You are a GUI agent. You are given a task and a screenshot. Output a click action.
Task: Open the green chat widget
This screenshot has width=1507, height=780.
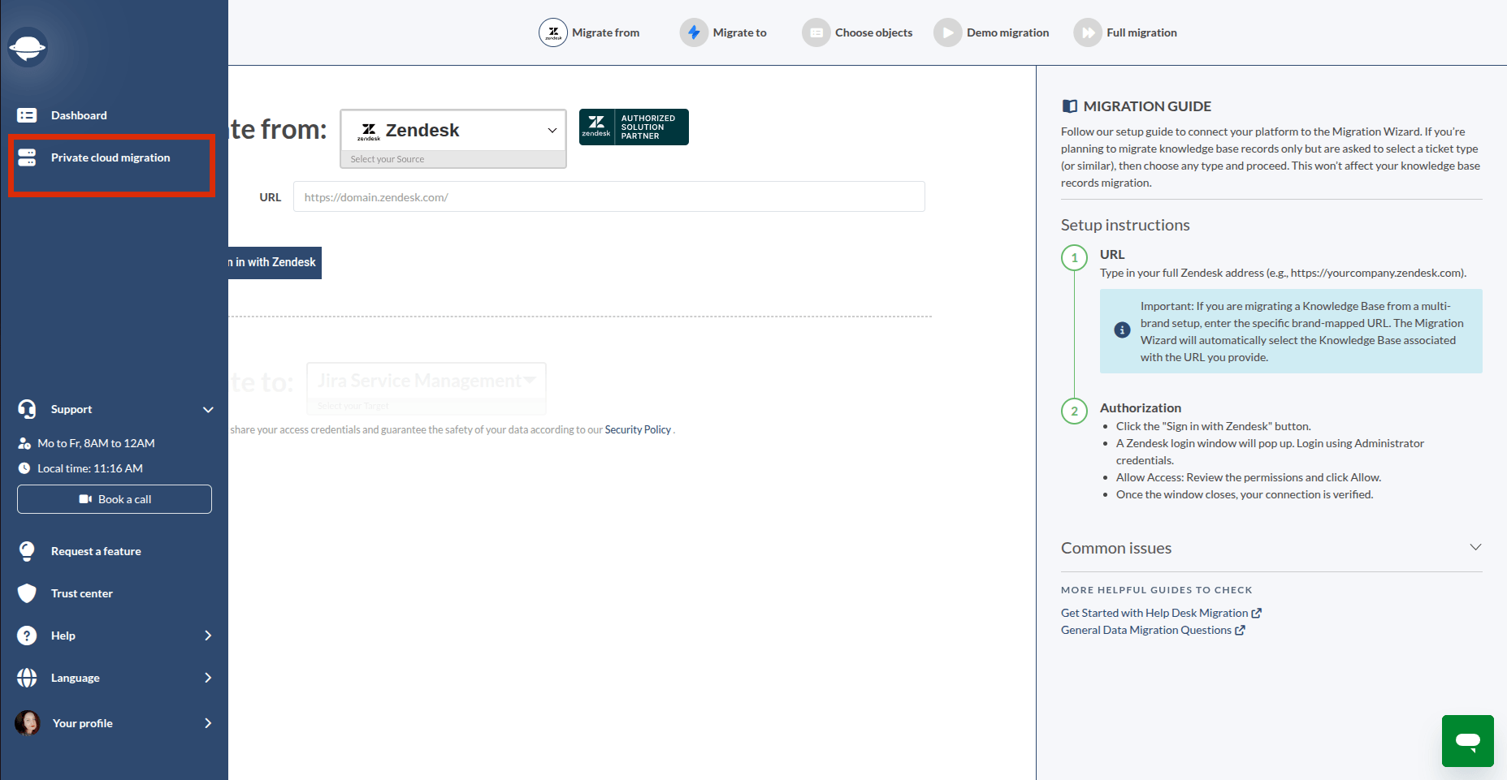pos(1468,741)
